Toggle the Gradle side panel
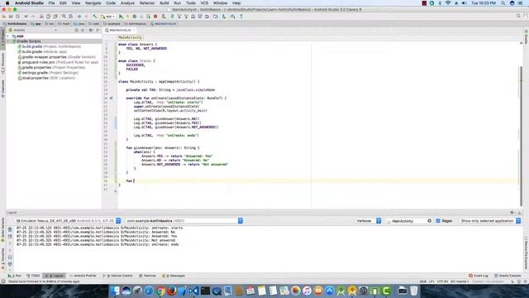This screenshot has width=529, height=298. (526, 36)
